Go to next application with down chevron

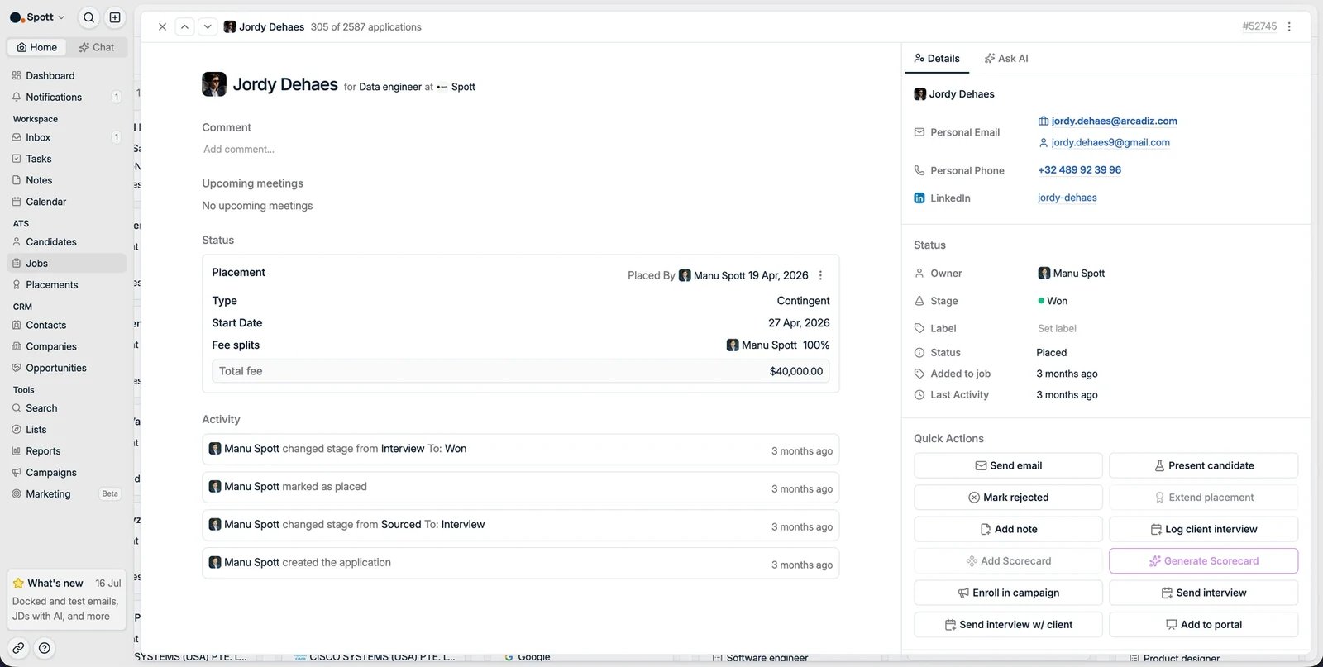208,26
